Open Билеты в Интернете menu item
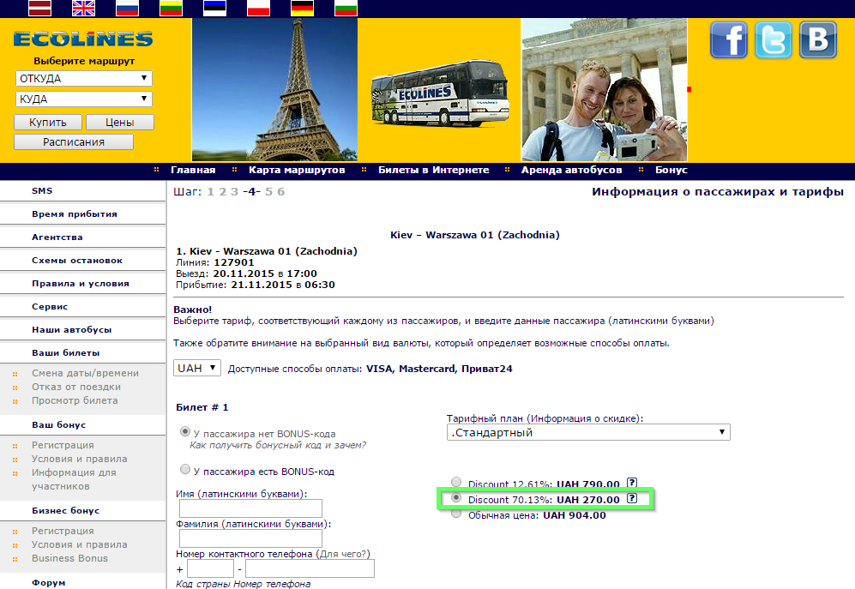The width and height of the screenshot is (855, 589). 433,170
